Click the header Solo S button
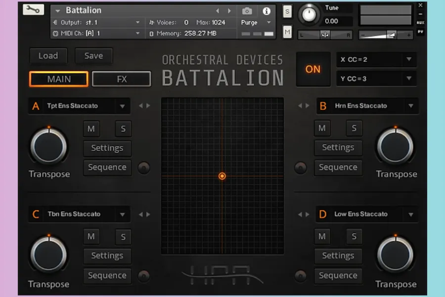445x297 pixels. pyautogui.click(x=287, y=12)
